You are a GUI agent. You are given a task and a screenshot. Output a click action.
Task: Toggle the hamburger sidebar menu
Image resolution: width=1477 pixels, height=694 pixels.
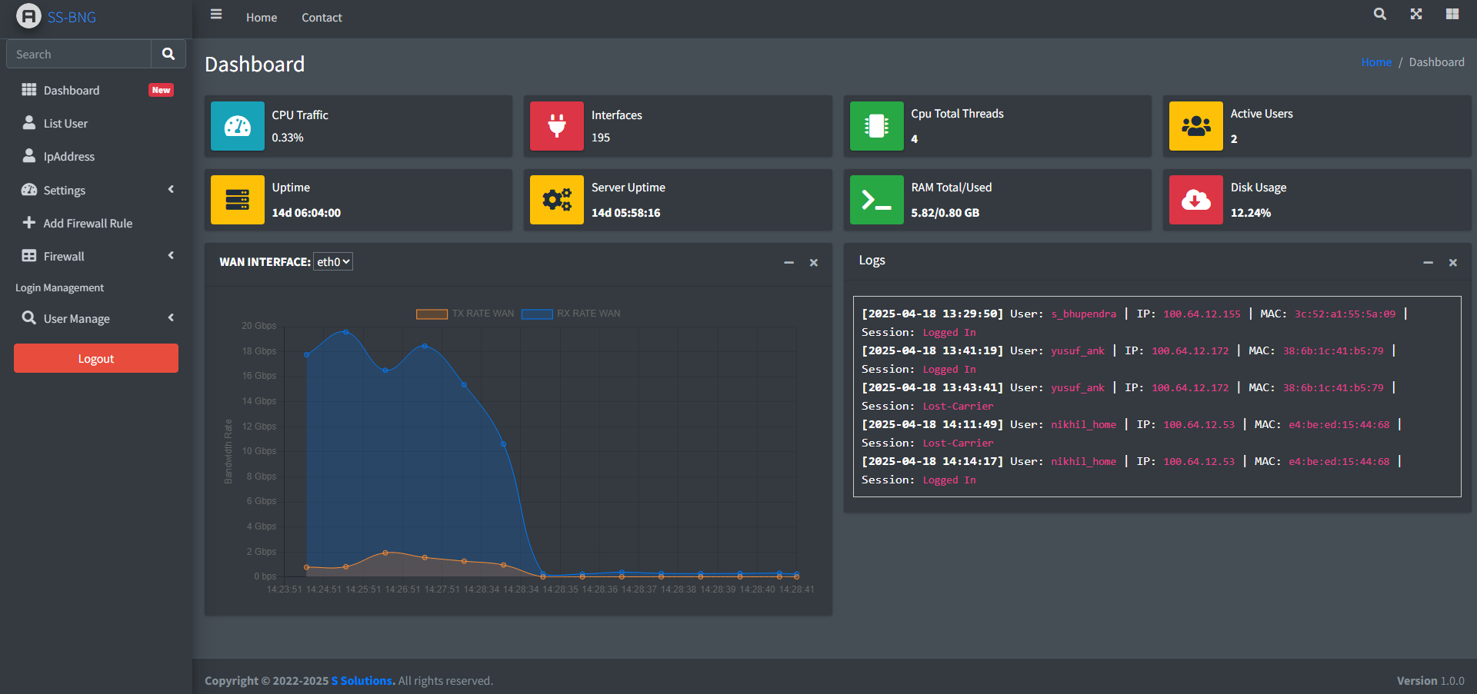click(216, 15)
